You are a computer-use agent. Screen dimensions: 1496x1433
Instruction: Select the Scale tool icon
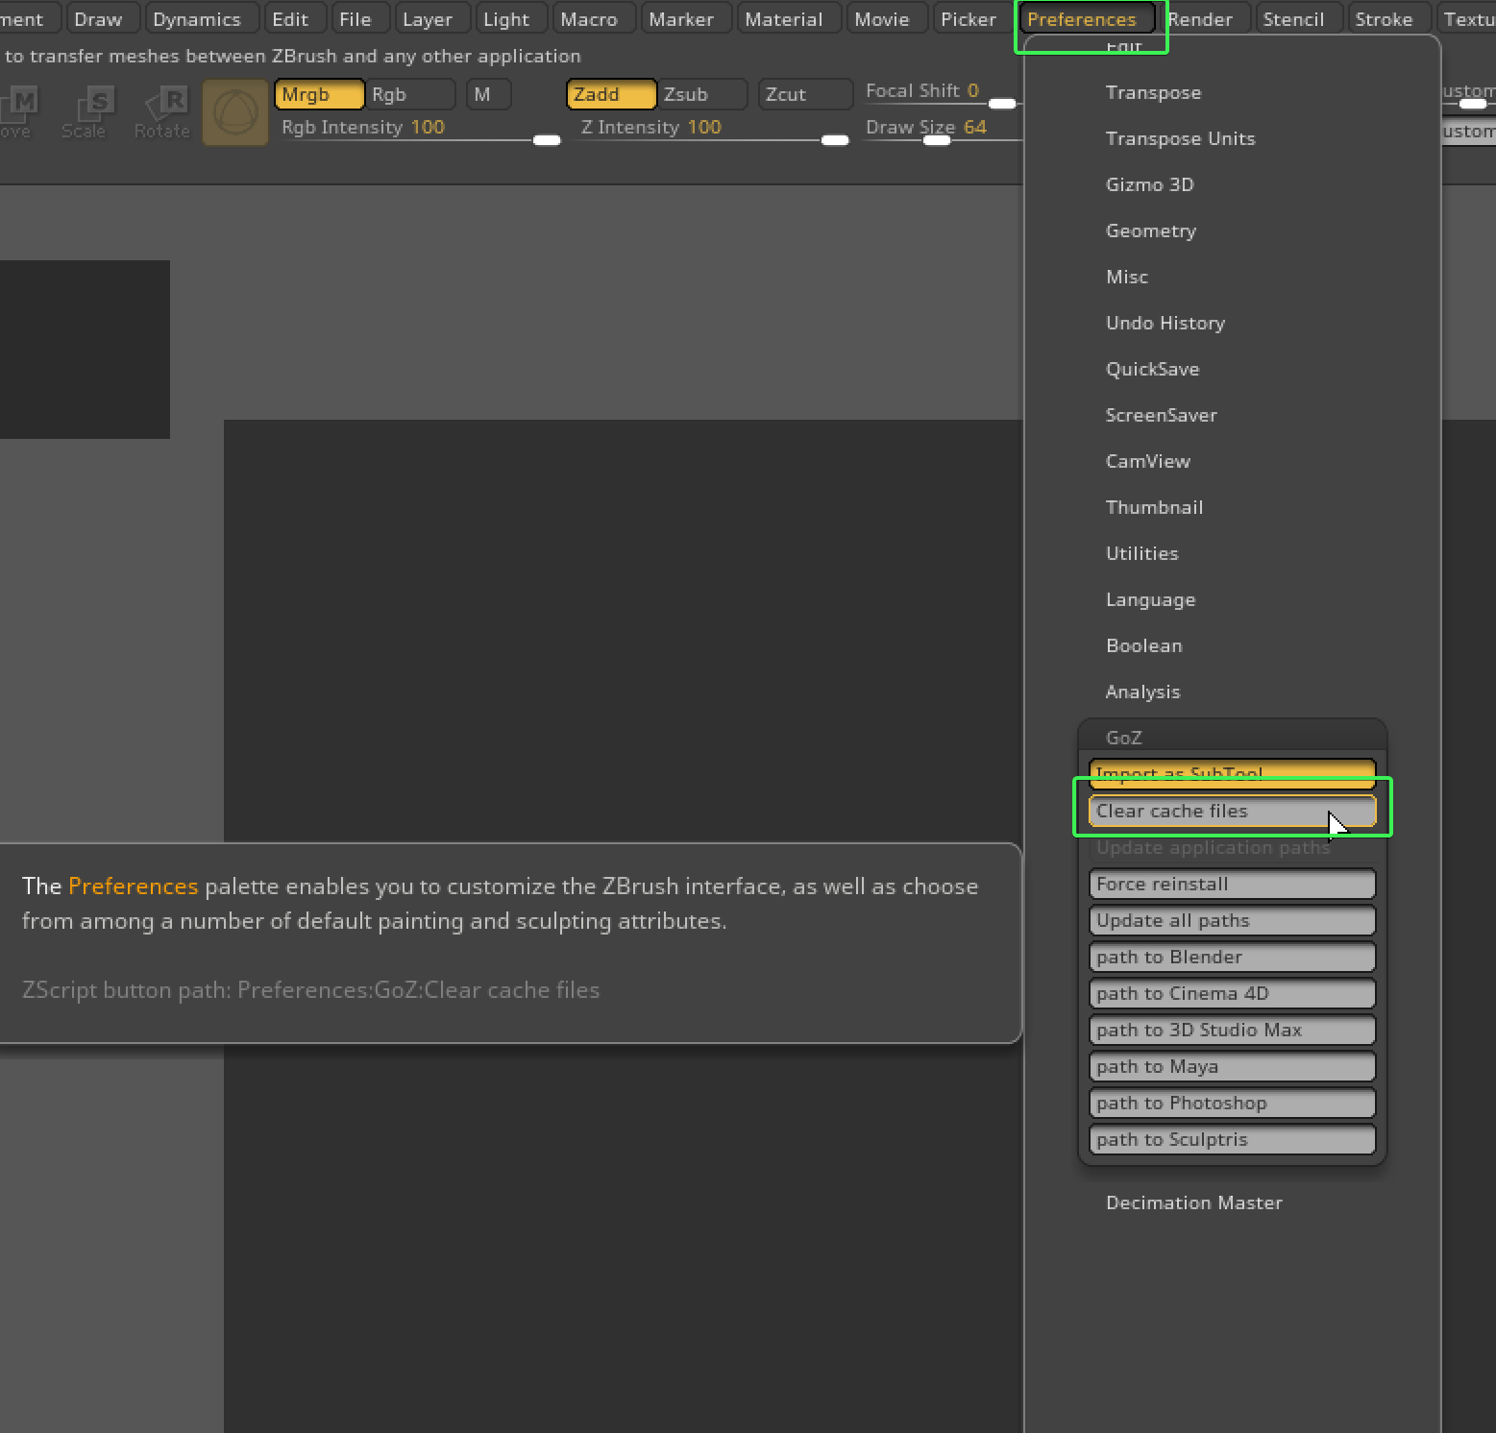[x=87, y=110]
